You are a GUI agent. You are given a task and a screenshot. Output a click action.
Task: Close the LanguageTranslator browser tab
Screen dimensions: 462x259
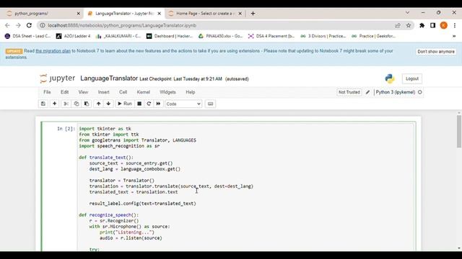coord(159,14)
